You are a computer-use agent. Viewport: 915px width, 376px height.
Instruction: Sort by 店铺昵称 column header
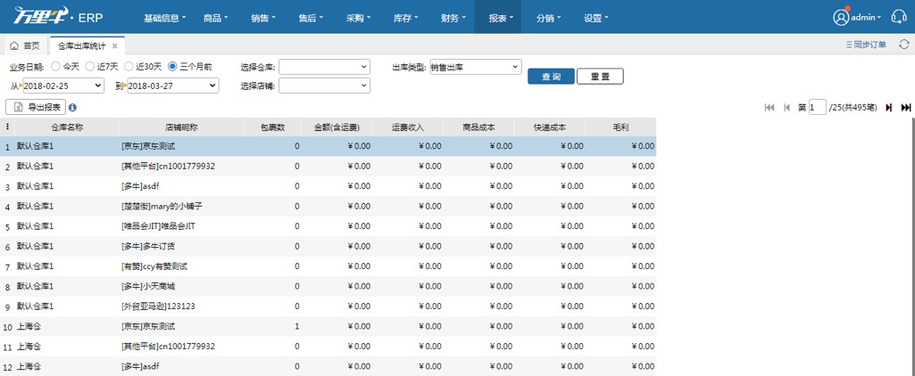[x=181, y=127]
